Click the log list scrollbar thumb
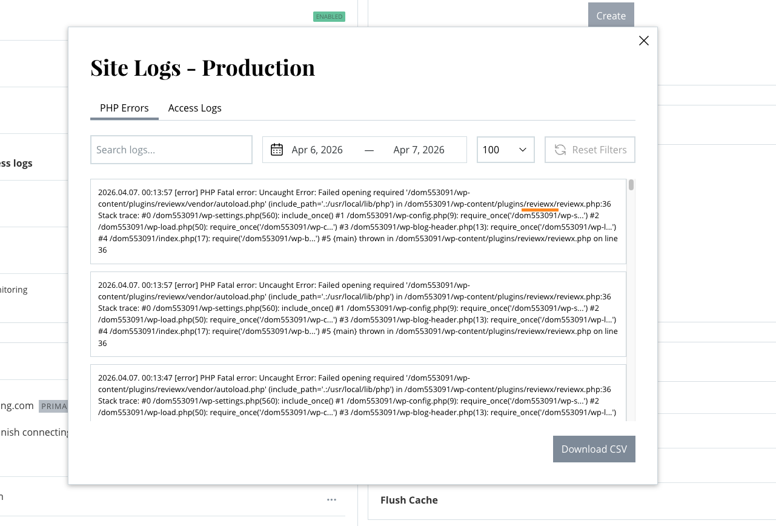The height and width of the screenshot is (526, 776). tap(631, 185)
